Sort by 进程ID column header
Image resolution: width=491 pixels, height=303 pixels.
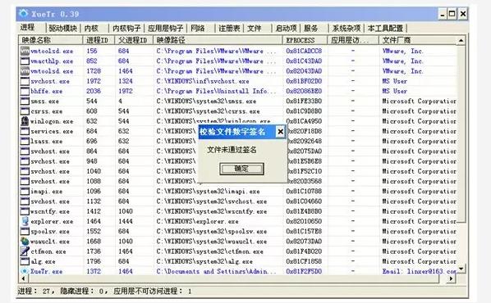pyautogui.click(x=99, y=40)
